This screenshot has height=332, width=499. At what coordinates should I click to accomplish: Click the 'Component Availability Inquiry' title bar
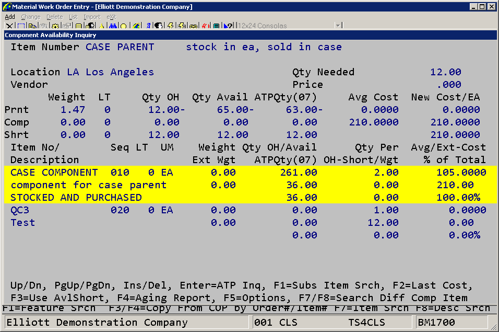[251, 35]
